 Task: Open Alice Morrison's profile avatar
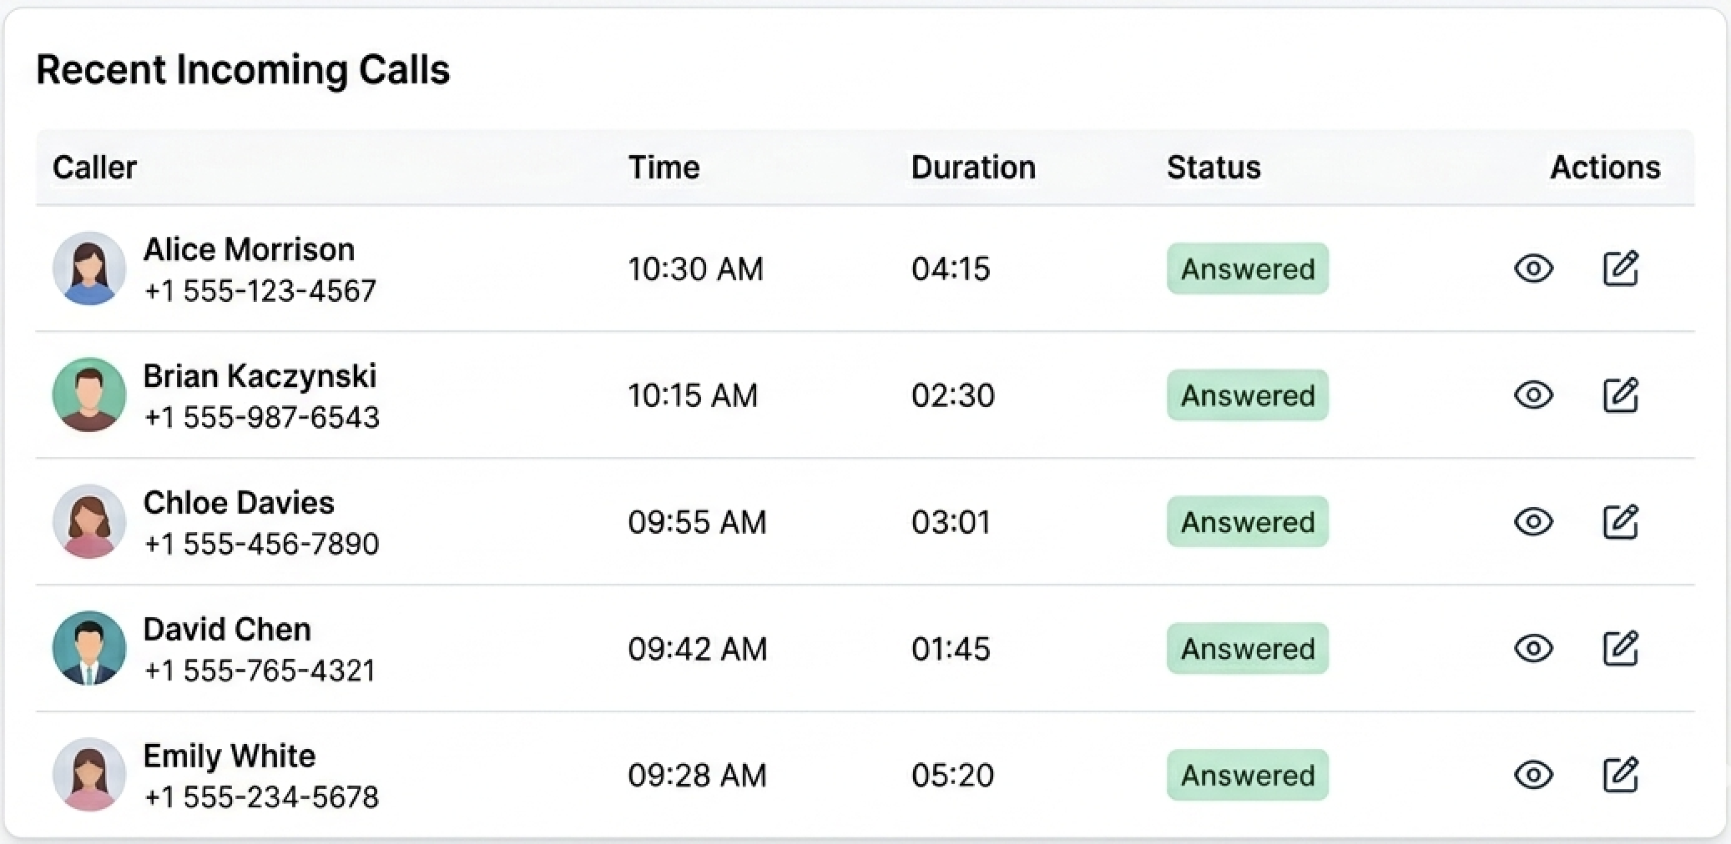point(89,269)
